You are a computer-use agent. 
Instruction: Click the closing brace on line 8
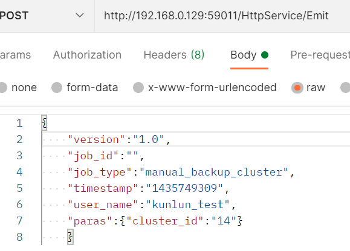point(70,237)
